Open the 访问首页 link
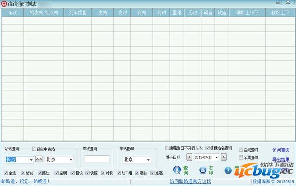The height and width of the screenshot is (186, 296). point(281,150)
